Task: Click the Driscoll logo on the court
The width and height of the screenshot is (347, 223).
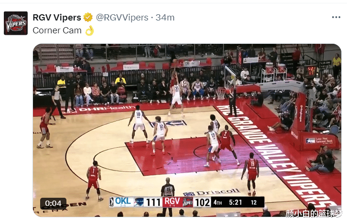Action: coord(212,193)
